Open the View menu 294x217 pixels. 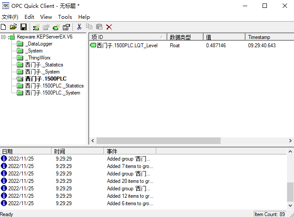[x=46, y=17]
